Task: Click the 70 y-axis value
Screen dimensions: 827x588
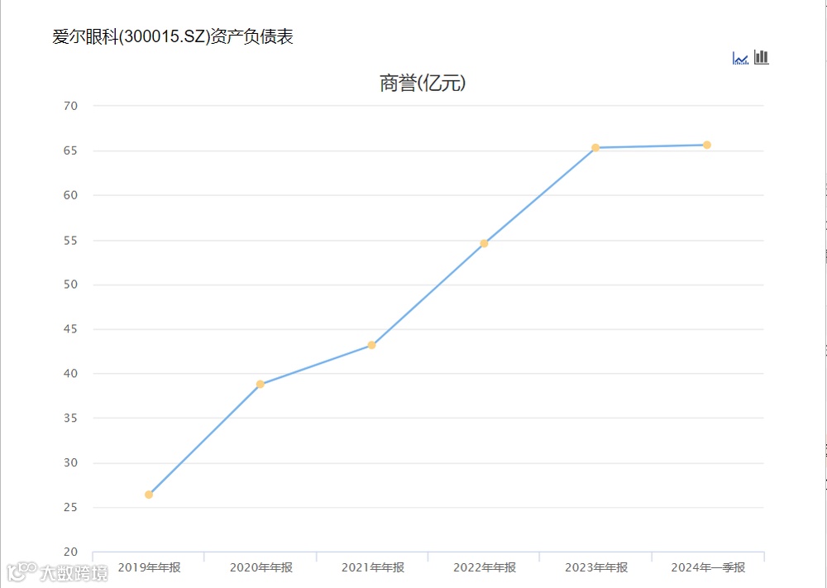Action: click(70, 106)
